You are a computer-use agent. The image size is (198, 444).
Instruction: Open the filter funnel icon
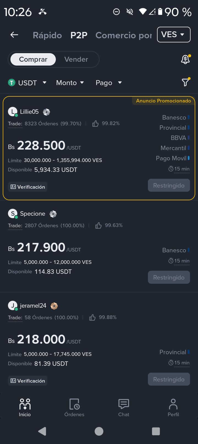click(186, 82)
